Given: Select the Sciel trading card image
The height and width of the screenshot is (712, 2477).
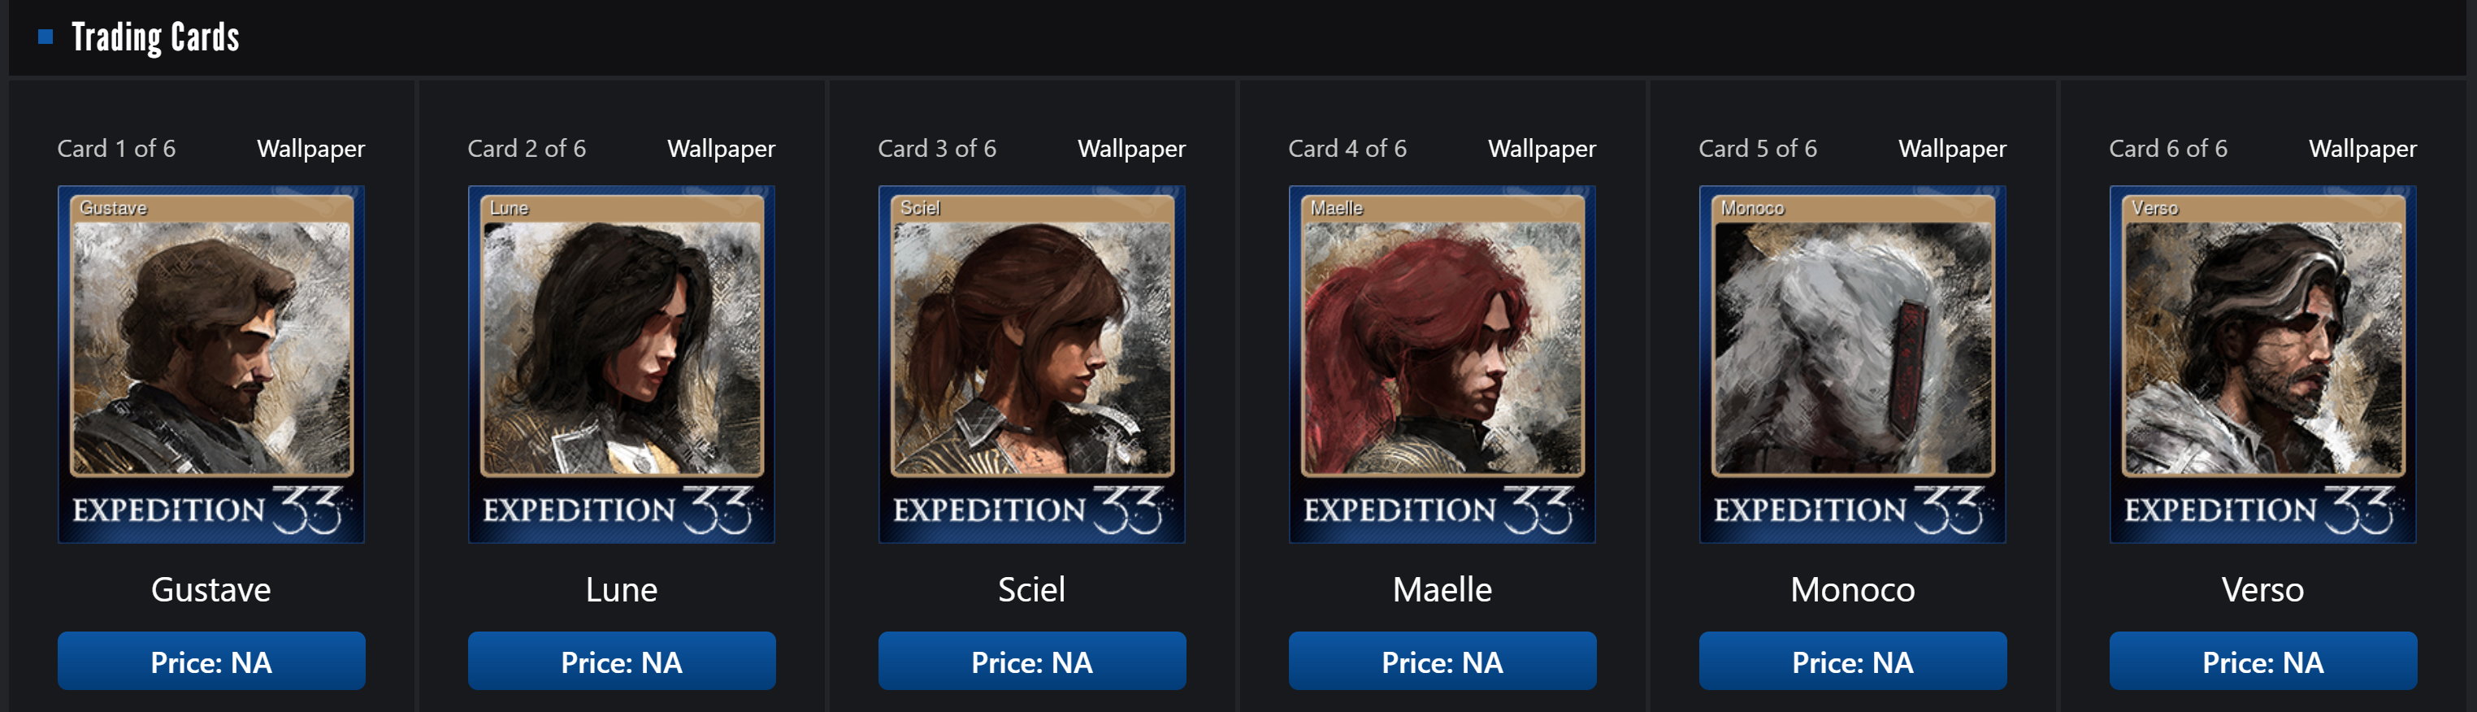Looking at the screenshot, I should (1032, 363).
